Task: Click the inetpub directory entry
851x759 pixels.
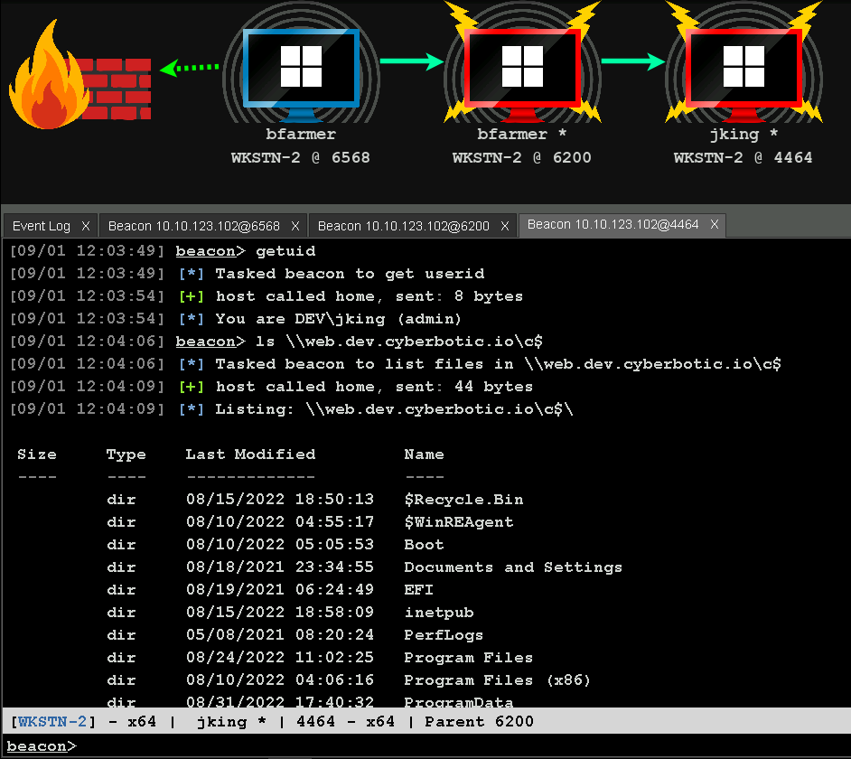Action: [x=438, y=613]
